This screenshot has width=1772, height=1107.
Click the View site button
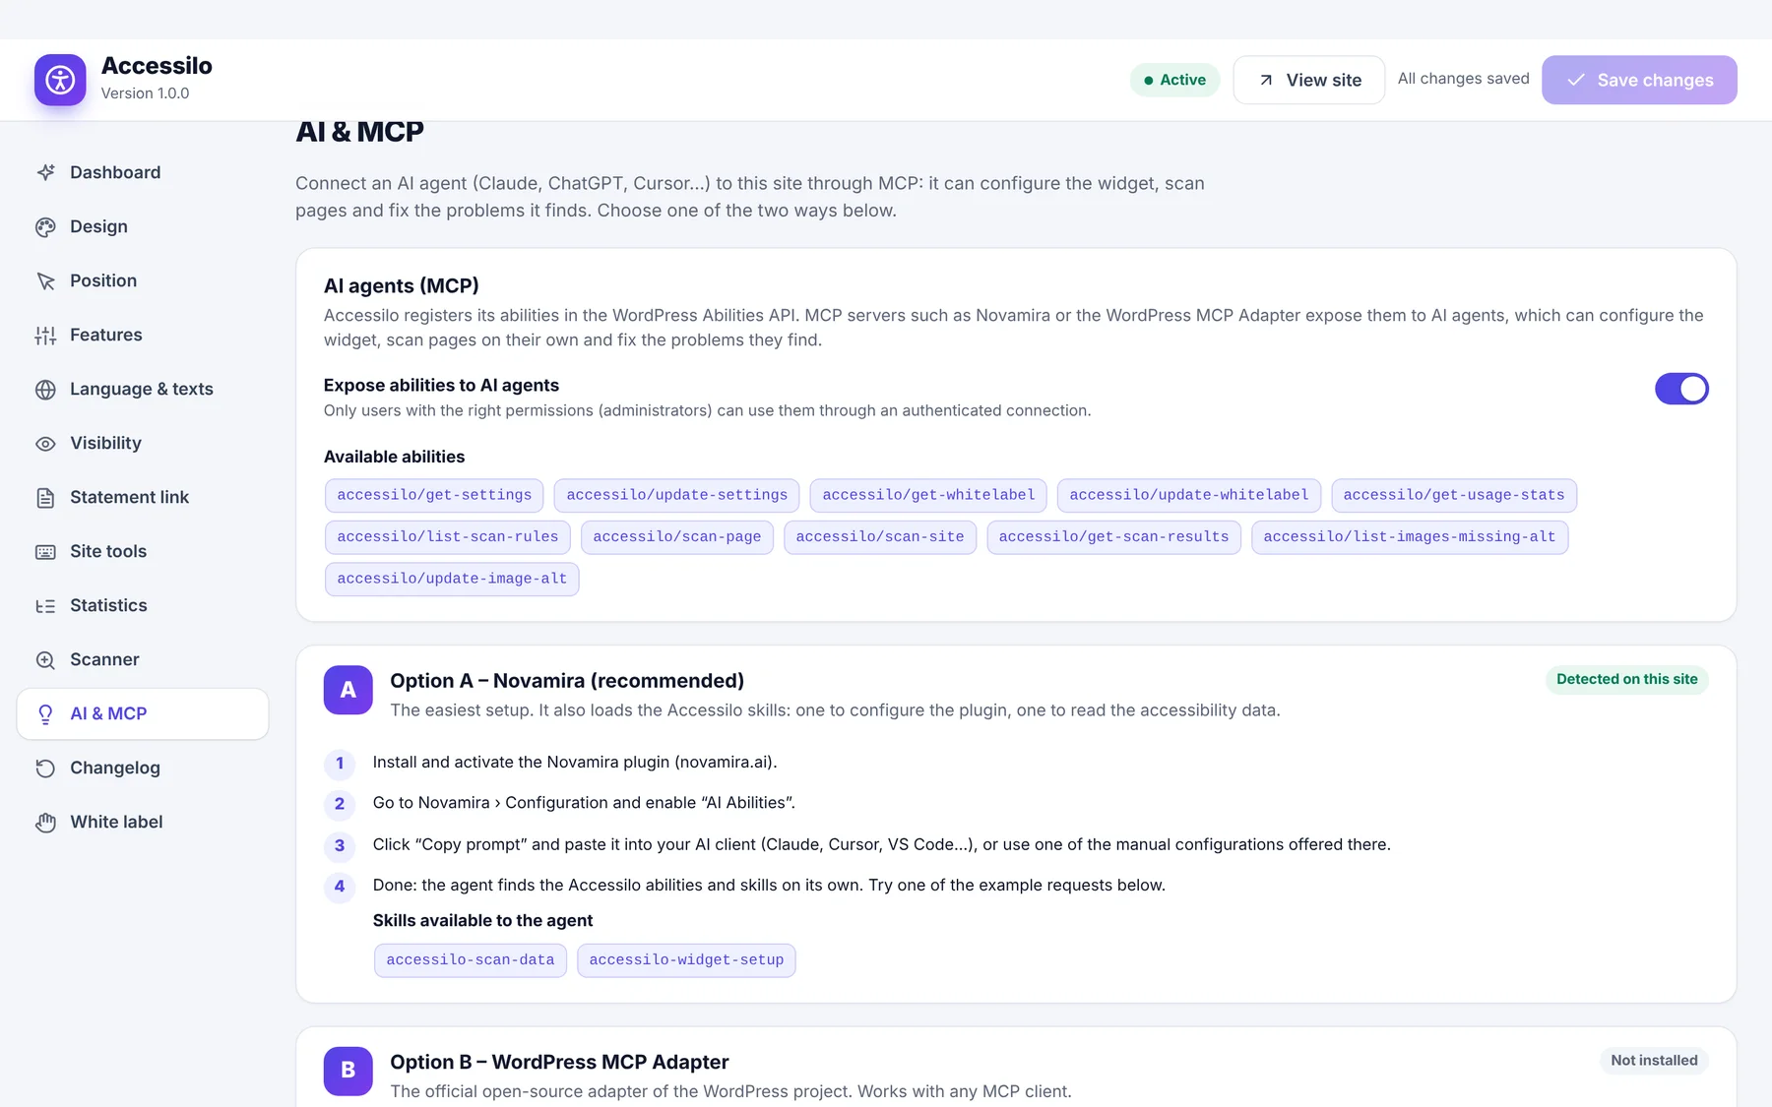click(x=1308, y=80)
